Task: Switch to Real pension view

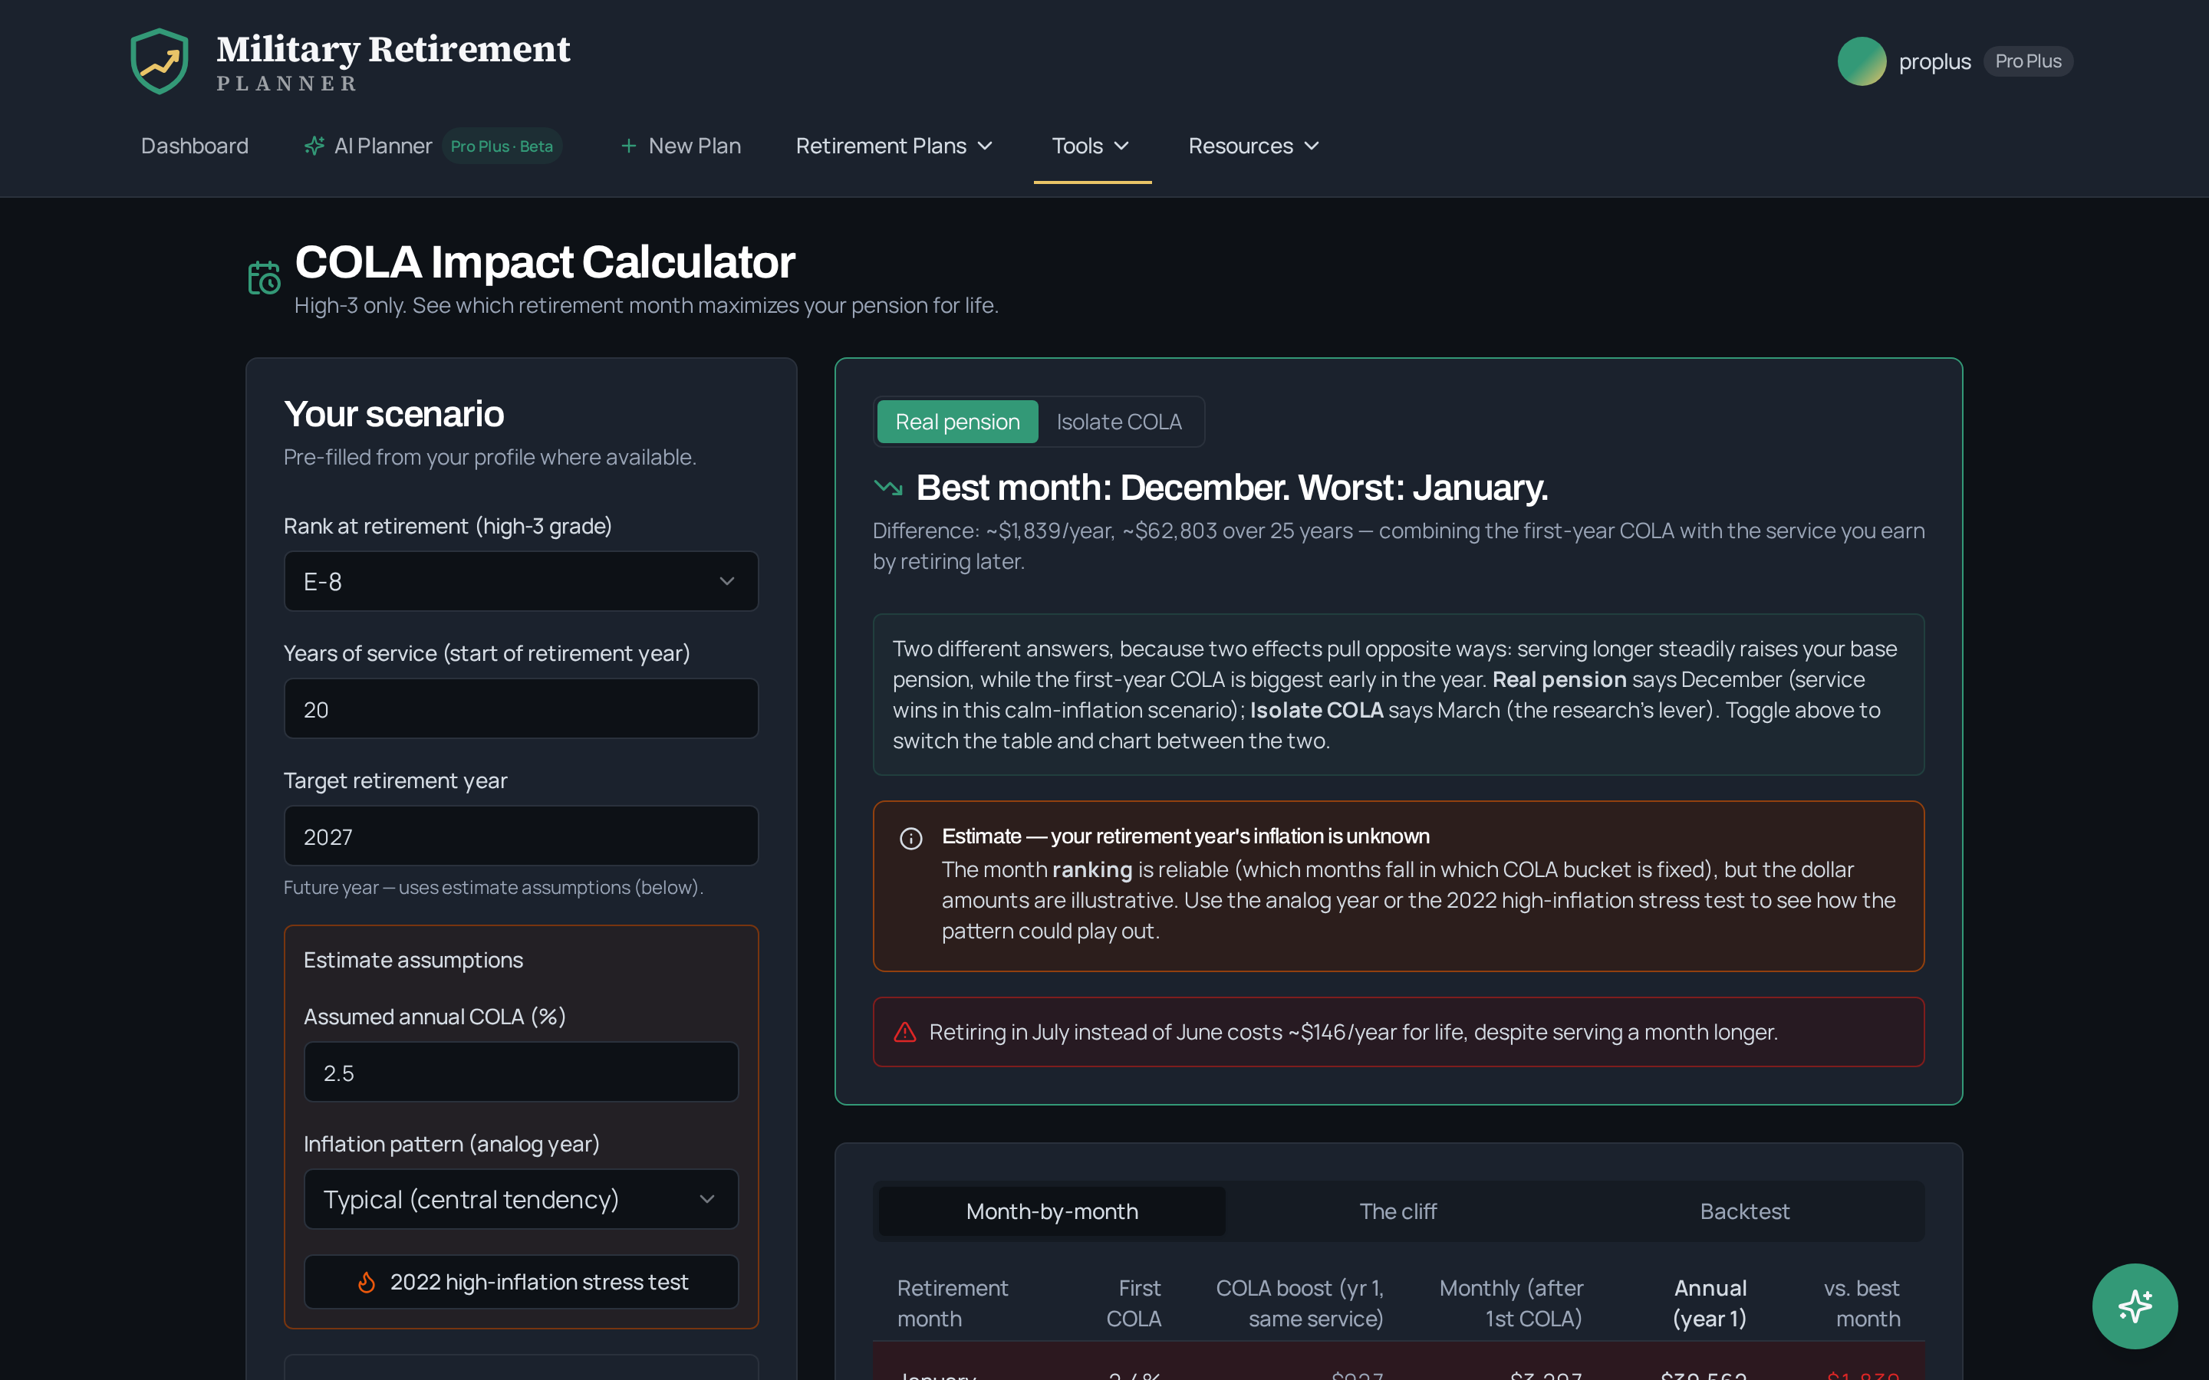Action: click(957, 422)
